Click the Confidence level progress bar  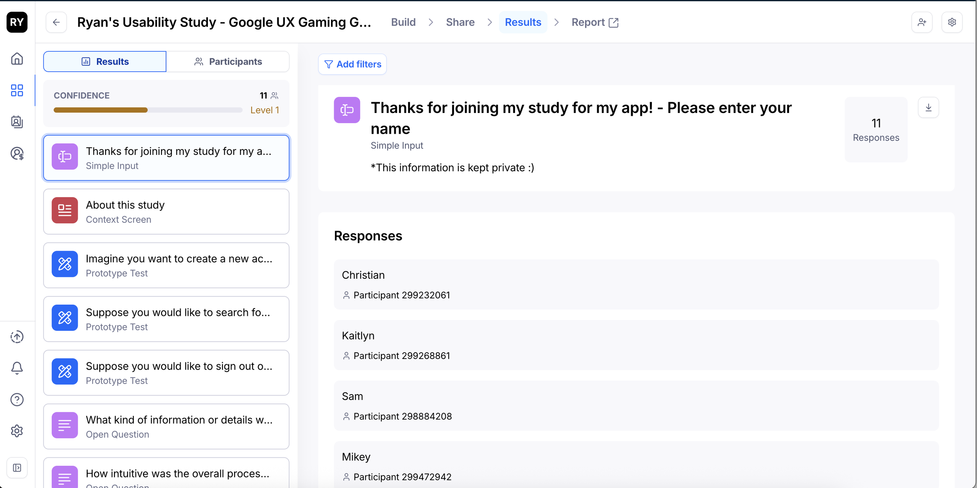(148, 110)
